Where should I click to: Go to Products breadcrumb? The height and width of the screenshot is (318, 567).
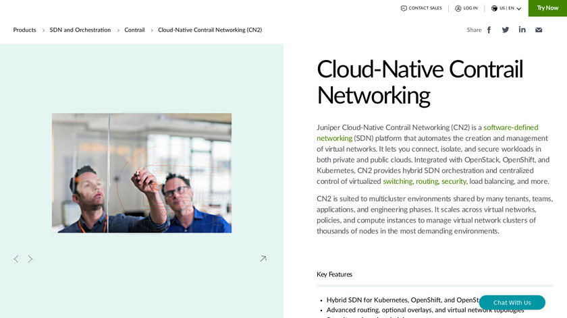[x=24, y=30]
